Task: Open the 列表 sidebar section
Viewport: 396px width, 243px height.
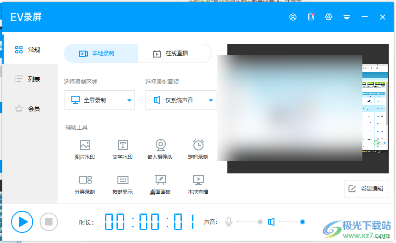Action: click(x=30, y=79)
